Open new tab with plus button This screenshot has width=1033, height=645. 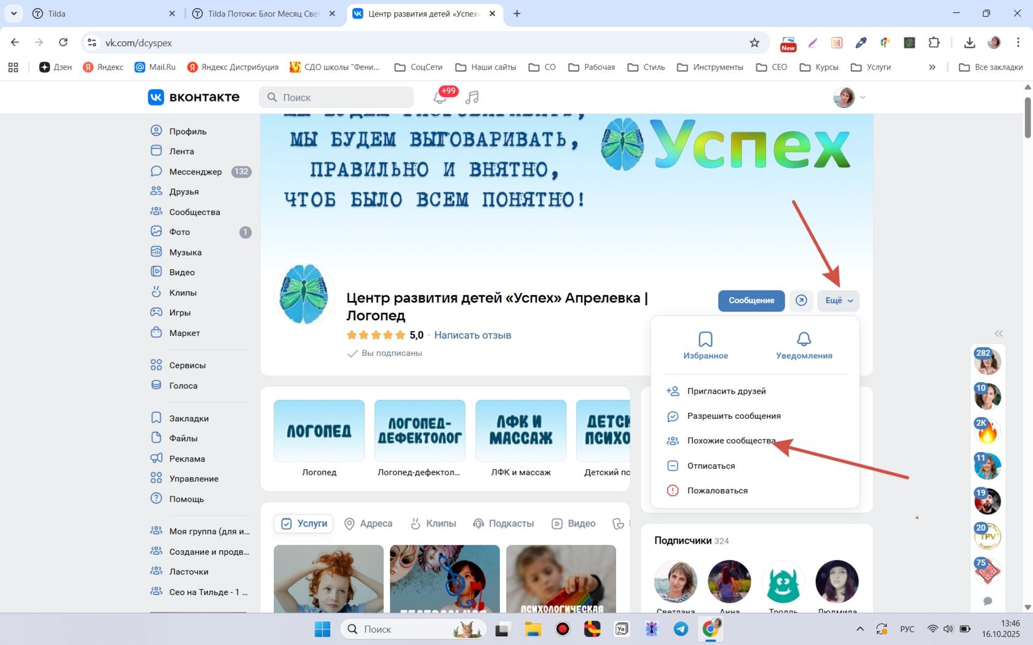[x=517, y=14]
